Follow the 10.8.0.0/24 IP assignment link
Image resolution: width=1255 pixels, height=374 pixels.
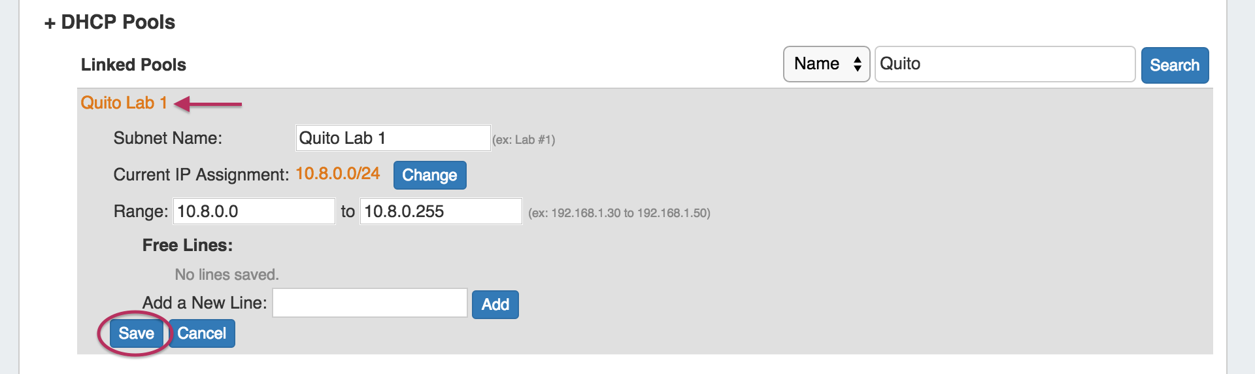[337, 174]
